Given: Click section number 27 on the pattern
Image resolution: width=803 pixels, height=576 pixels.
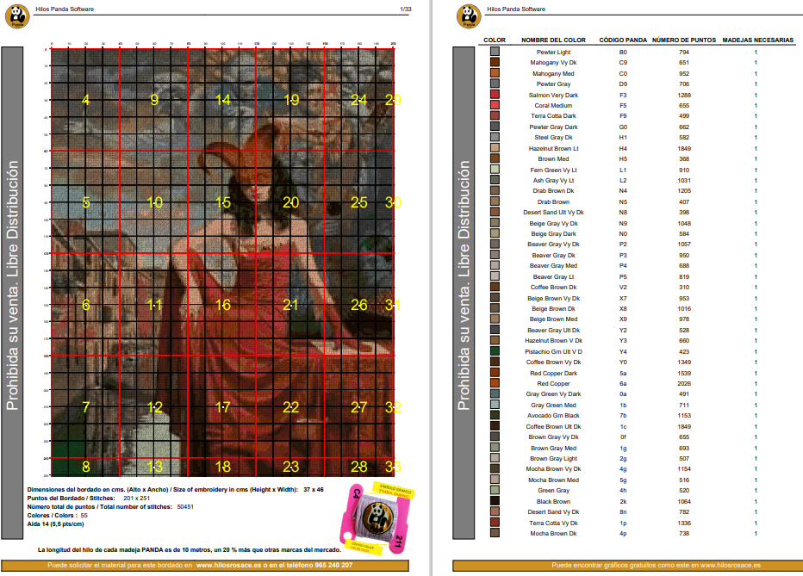Looking at the screenshot, I should pos(359,407).
